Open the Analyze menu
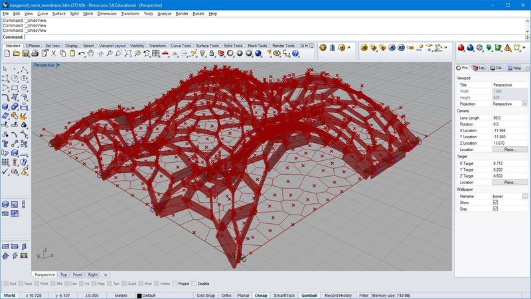 [164, 13]
